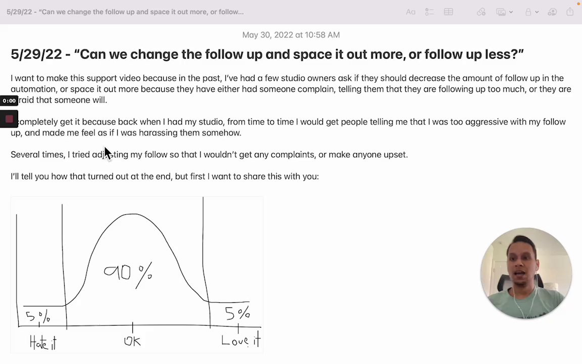The height and width of the screenshot is (364, 582).
Task: Insert a table using the table icon
Action: coord(448,12)
